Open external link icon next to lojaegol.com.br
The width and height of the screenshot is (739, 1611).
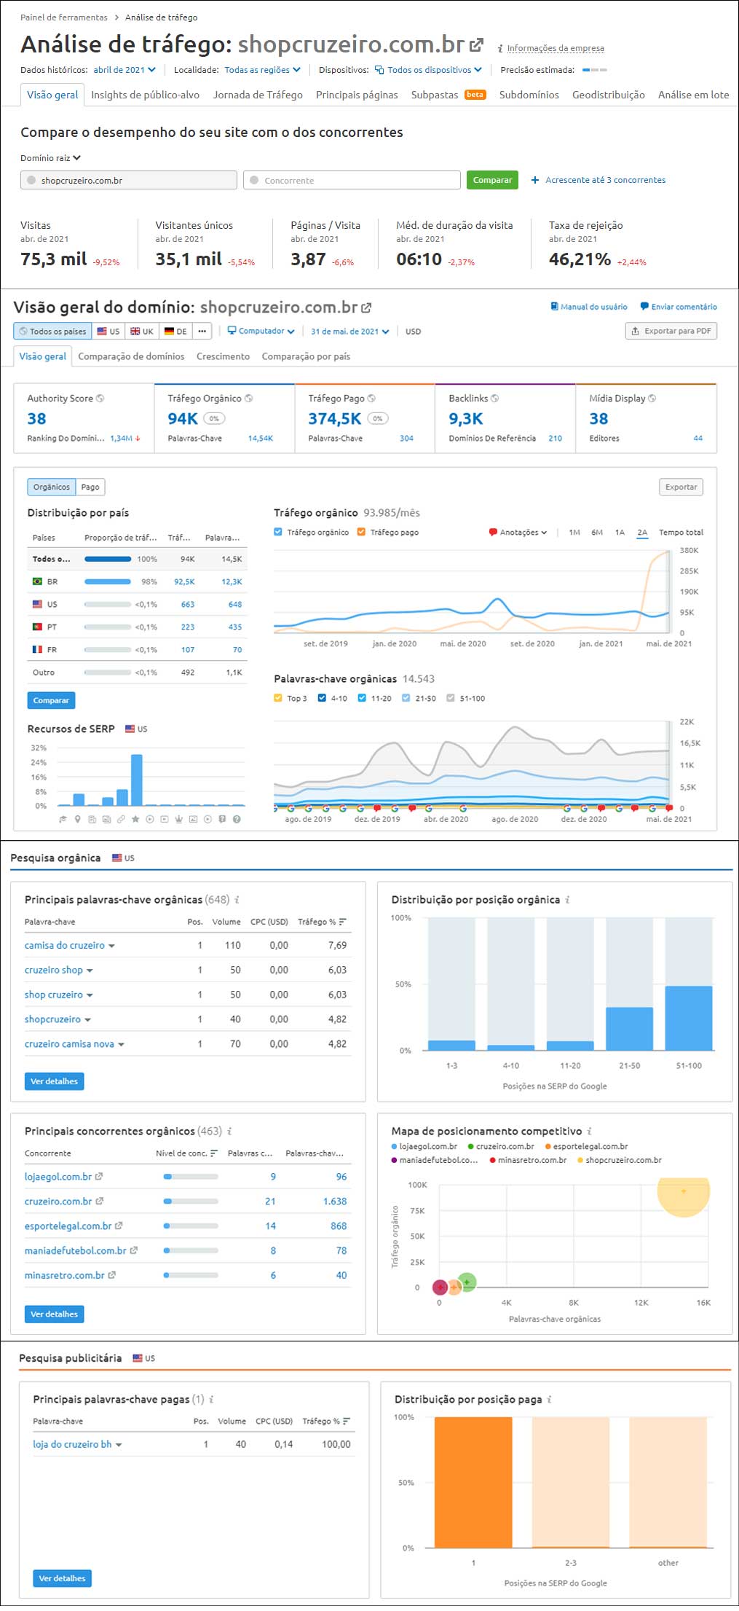pos(99,1177)
